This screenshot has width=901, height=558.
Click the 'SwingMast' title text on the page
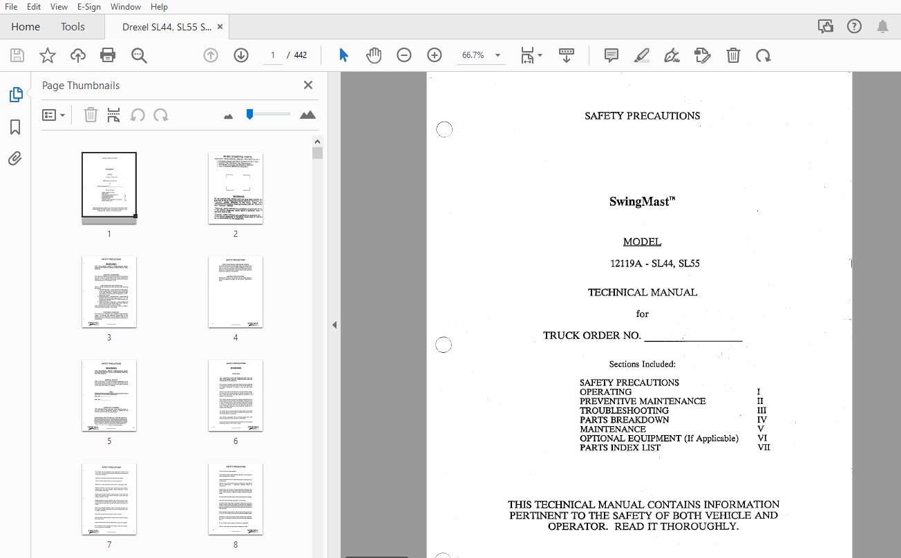(643, 202)
